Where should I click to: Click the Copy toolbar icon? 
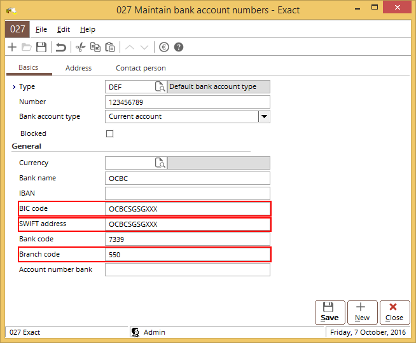click(x=95, y=47)
